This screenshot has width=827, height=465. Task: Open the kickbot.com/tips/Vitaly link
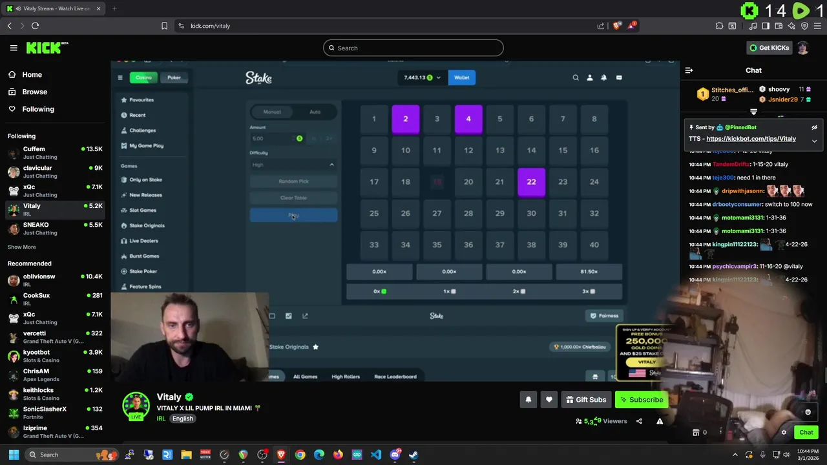click(x=751, y=139)
